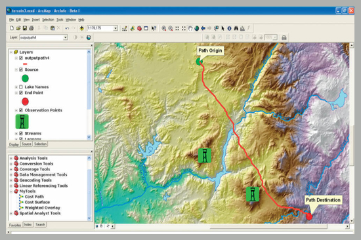Click the Save toolbar icon

click(25, 28)
